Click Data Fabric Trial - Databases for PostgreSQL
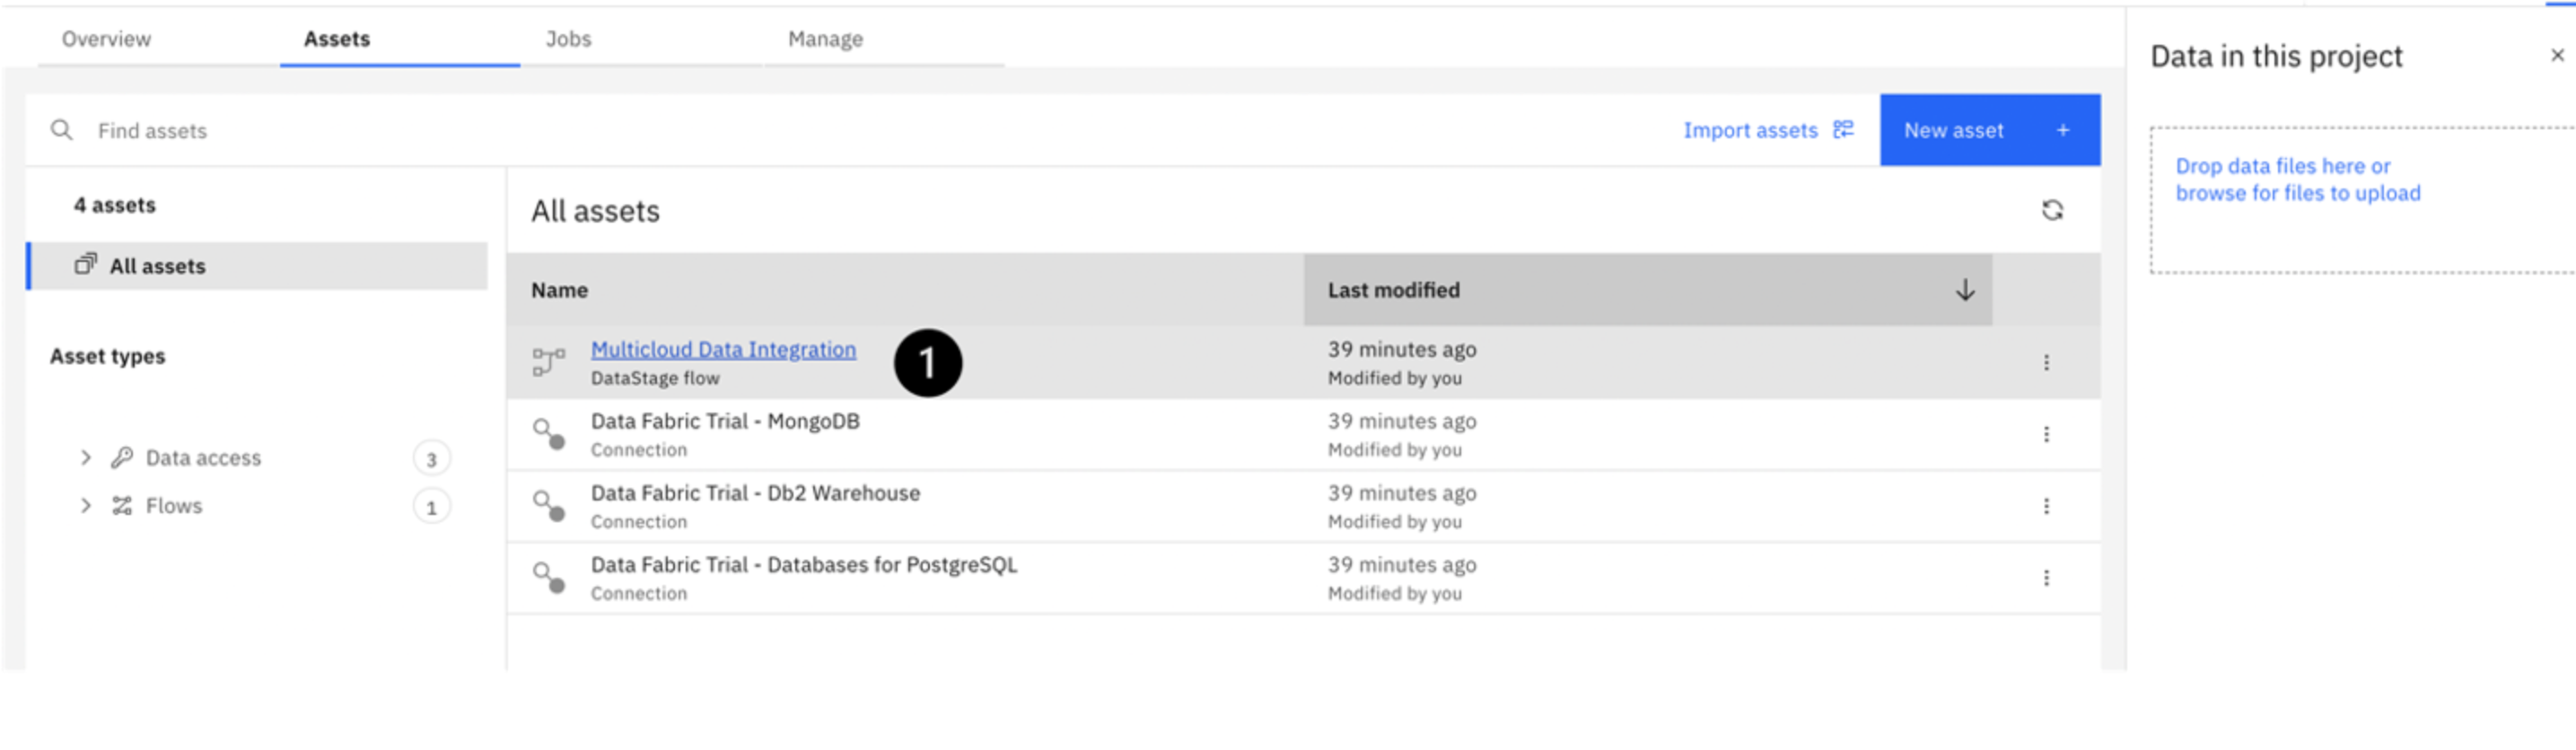The height and width of the screenshot is (750, 2576). [804, 565]
